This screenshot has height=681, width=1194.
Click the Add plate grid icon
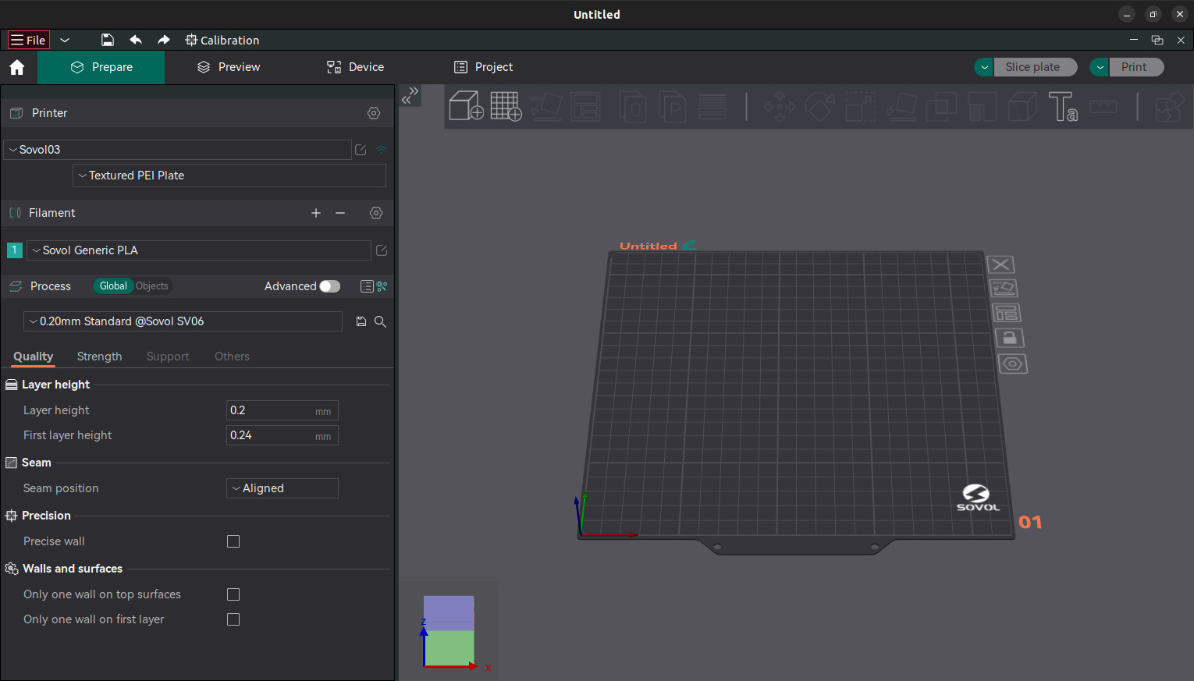pos(506,106)
